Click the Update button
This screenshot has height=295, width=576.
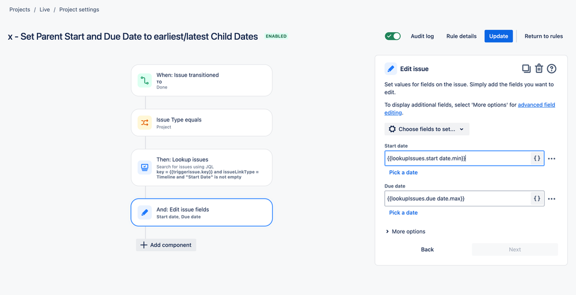pyautogui.click(x=499, y=36)
